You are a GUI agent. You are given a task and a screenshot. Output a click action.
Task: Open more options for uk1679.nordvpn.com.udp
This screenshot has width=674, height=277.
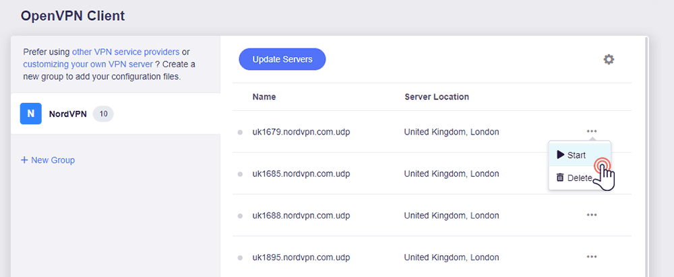[x=592, y=131]
